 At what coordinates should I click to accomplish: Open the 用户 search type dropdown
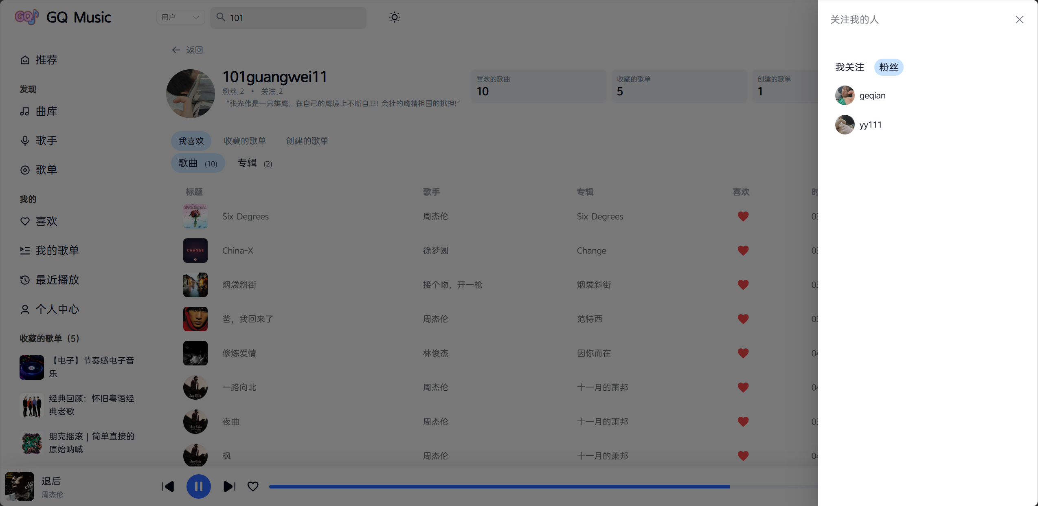pyautogui.click(x=180, y=18)
